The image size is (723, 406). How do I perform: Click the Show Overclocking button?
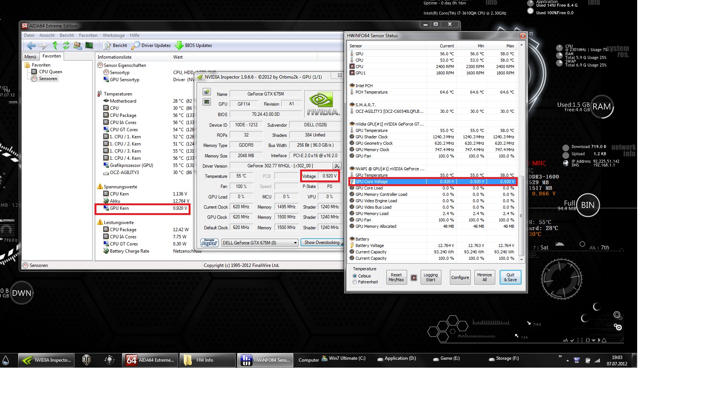322,242
